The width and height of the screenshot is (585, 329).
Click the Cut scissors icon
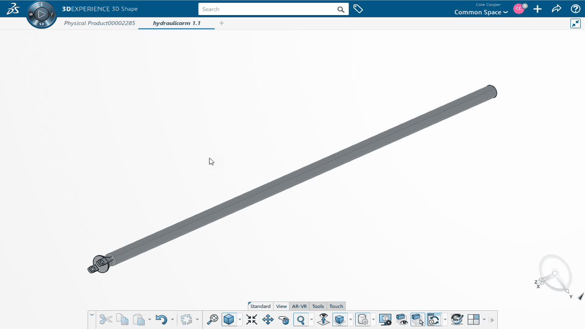(x=106, y=319)
